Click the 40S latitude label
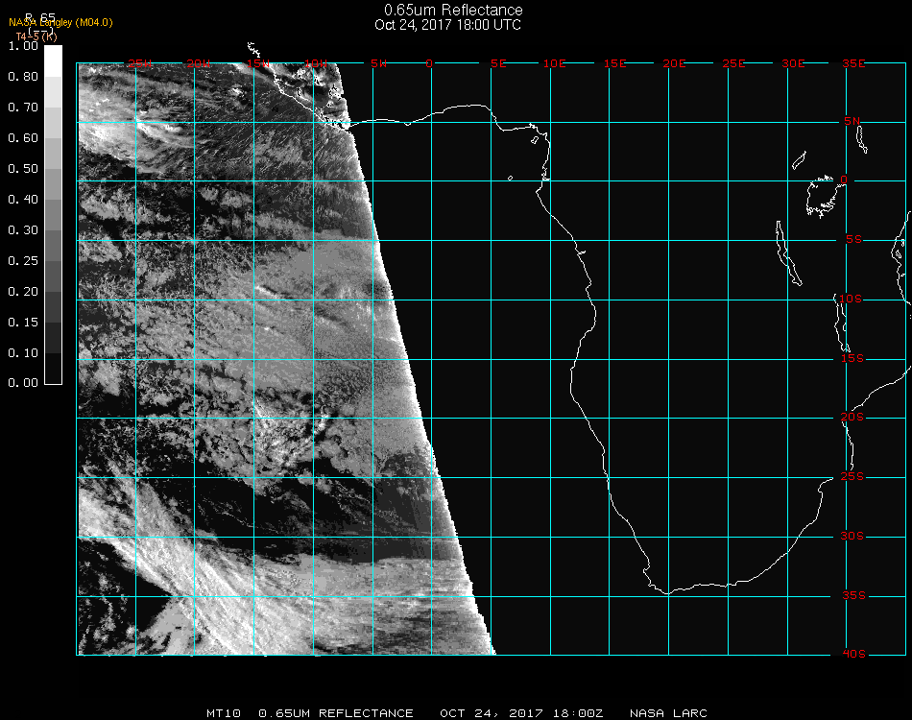The image size is (912, 720). 853,655
